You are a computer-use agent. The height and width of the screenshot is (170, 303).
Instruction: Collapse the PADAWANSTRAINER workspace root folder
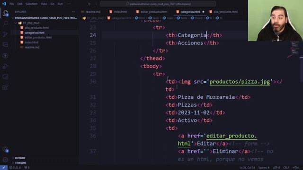pos(45,18)
